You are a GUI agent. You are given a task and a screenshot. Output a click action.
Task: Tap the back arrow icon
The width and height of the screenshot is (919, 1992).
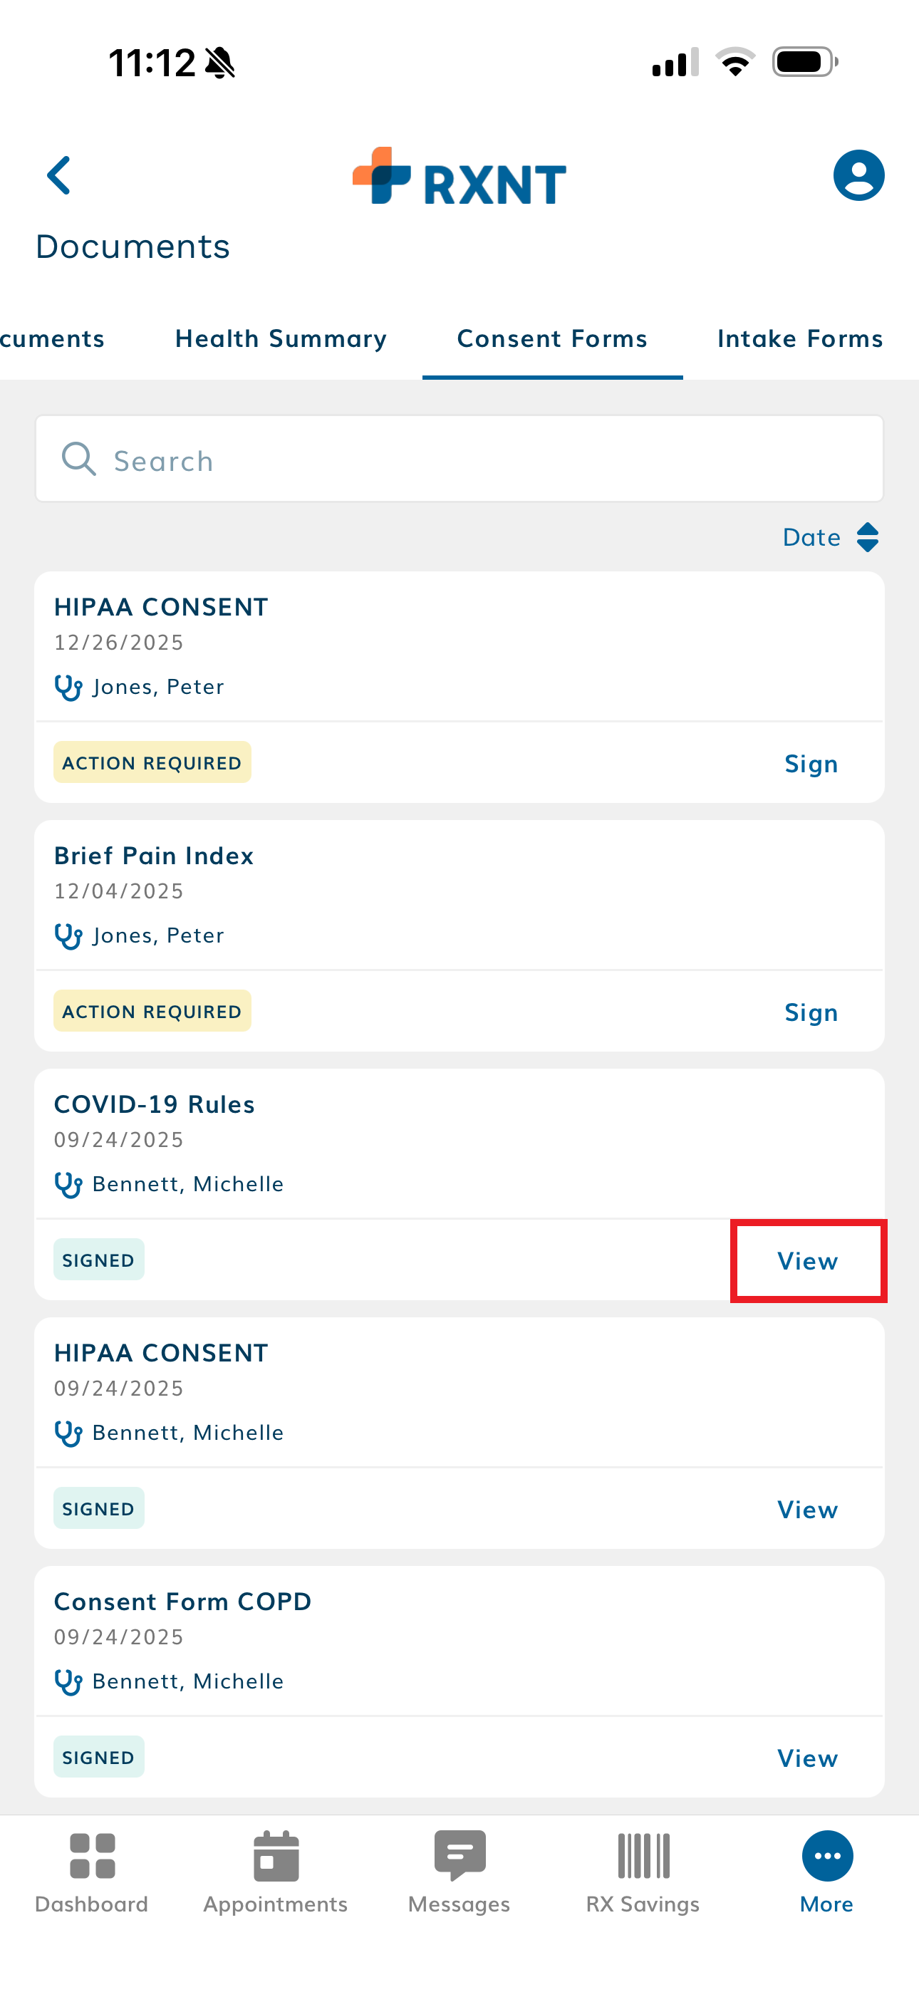coord(59,175)
